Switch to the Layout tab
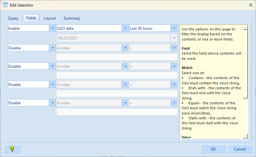This screenshot has width=256, height=157. (50, 18)
